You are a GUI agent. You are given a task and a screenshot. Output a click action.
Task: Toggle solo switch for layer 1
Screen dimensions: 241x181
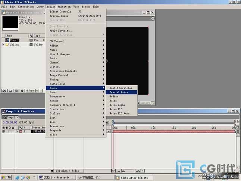pyautogui.click(x=10, y=131)
